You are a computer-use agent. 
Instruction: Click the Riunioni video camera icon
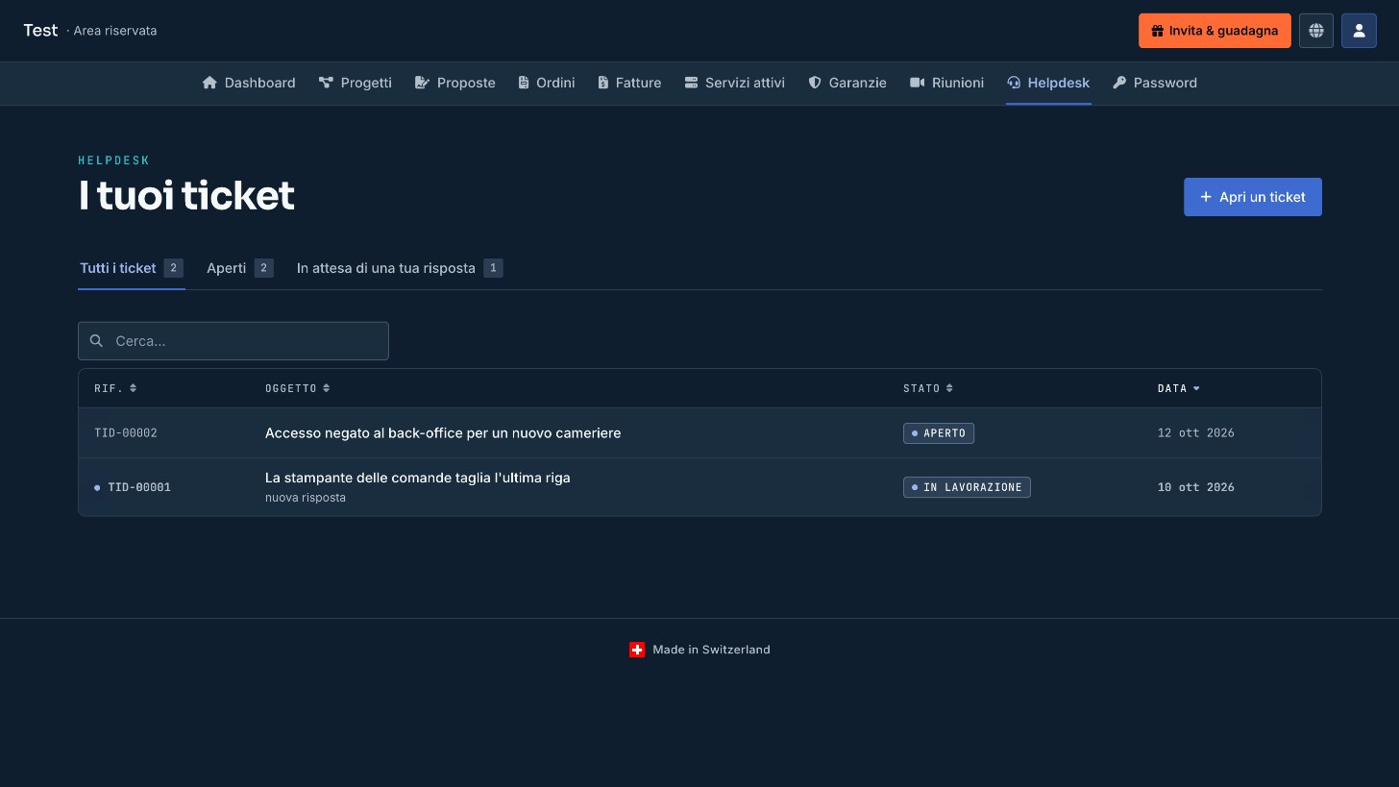[917, 83]
